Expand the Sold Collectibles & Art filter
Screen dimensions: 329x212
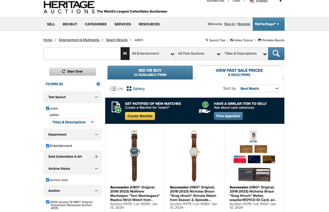coord(96,157)
